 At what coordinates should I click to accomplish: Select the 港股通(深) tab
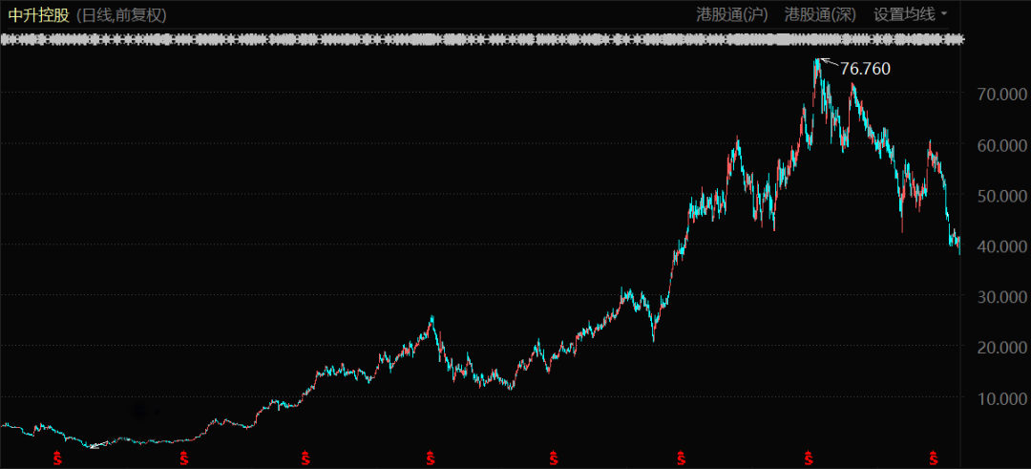click(820, 14)
